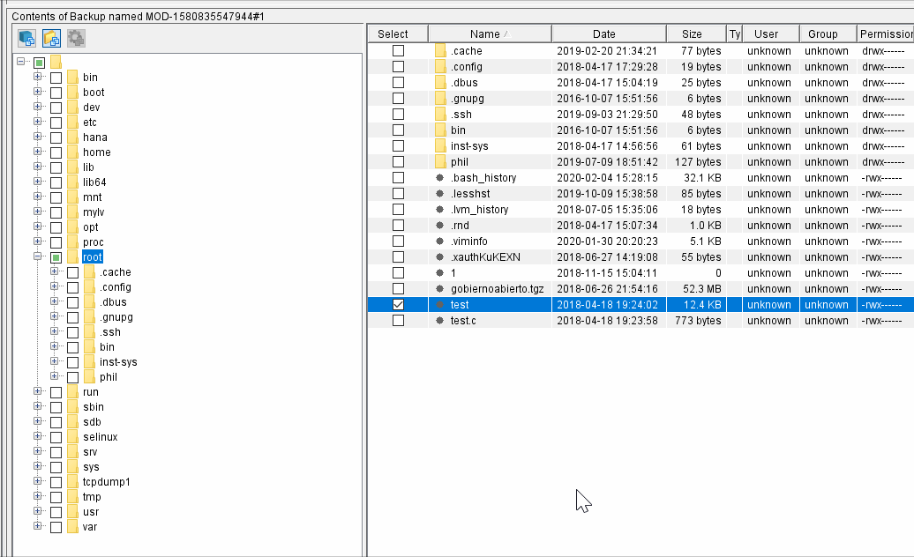Viewport: 914px width, 557px height.
Task: Click the inst-sys folder icon in file list
Action: pyautogui.click(x=440, y=146)
